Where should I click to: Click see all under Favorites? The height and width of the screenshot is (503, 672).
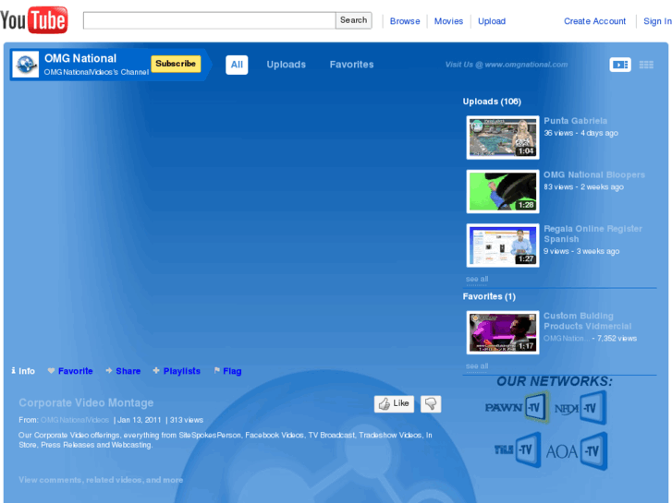pyautogui.click(x=477, y=366)
